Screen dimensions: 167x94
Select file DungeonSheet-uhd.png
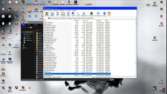[x=51, y=62]
